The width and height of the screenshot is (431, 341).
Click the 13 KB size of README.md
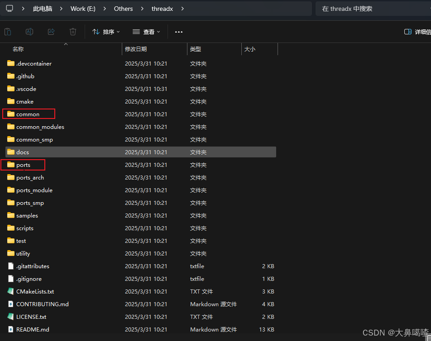pyautogui.click(x=267, y=330)
